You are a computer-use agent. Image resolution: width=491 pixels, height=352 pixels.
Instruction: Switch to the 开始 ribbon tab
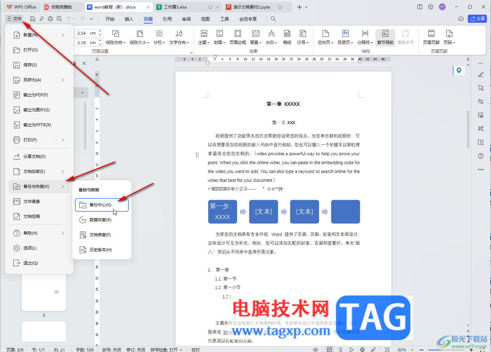(110, 19)
